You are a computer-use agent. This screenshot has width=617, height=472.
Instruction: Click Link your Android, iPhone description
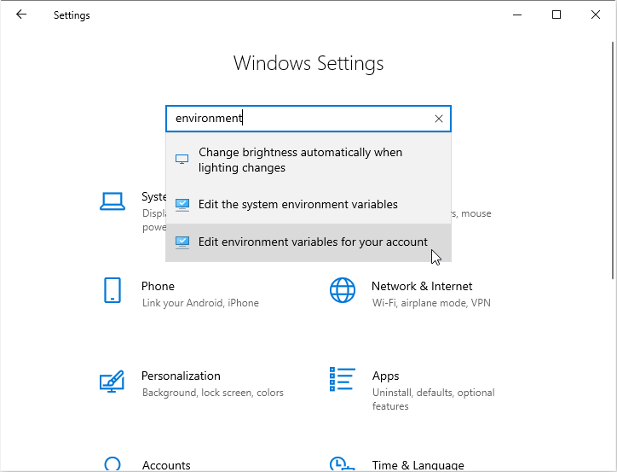[x=200, y=303]
